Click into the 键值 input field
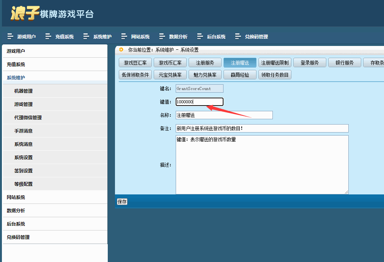 pos(199,102)
